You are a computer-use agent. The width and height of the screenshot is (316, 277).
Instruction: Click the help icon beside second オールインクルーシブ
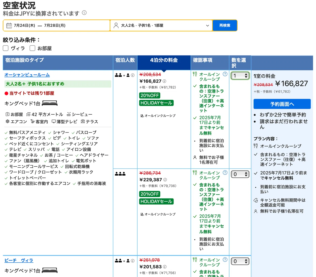tap(225, 173)
